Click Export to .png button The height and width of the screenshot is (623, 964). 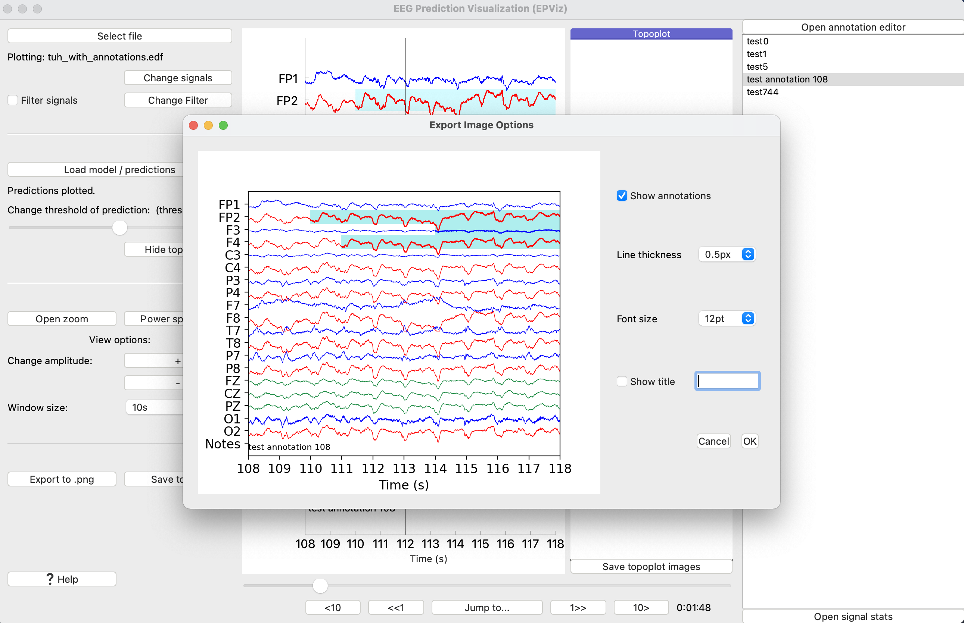coord(62,479)
